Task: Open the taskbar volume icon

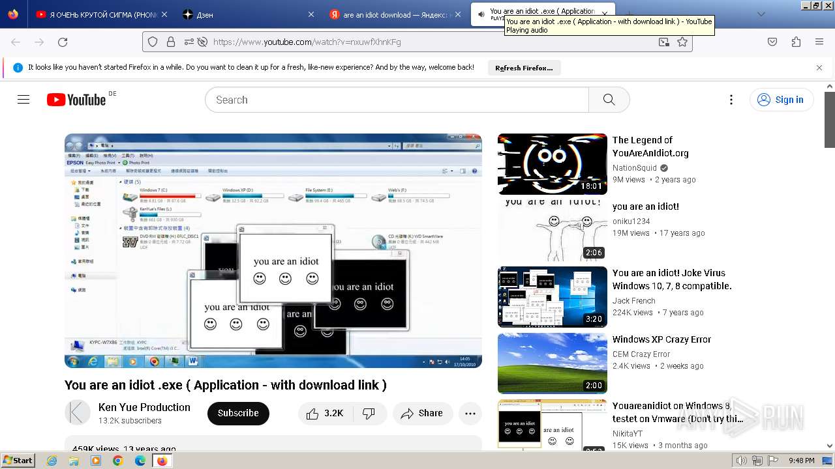Action: pos(742,461)
